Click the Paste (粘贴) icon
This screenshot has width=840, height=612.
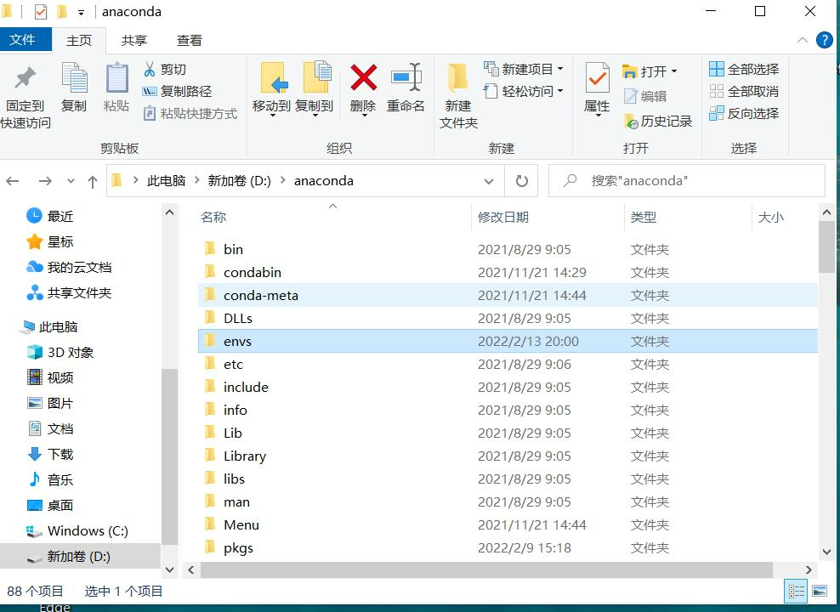[x=116, y=88]
